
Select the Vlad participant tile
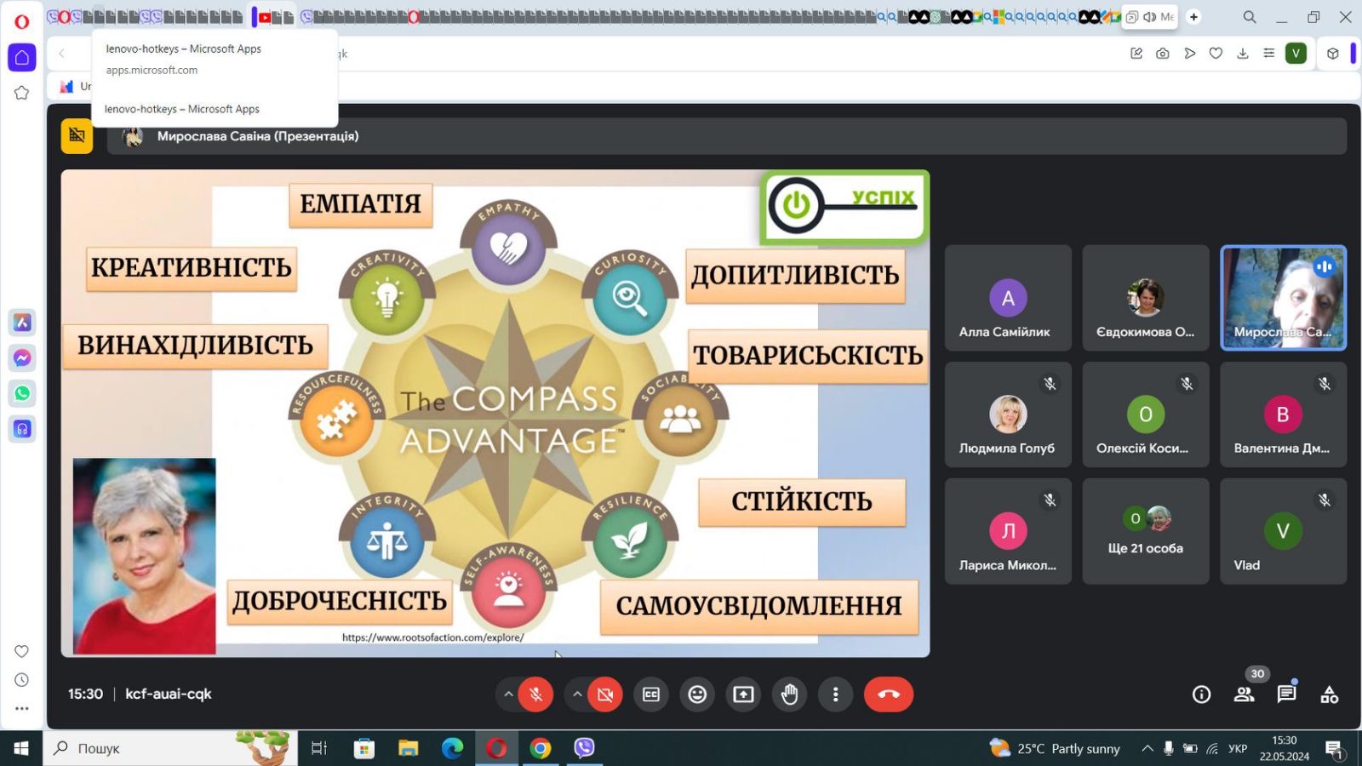click(1284, 531)
